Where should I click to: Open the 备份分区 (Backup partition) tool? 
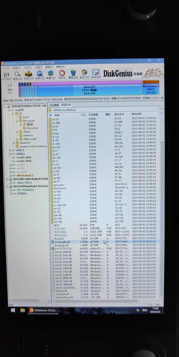[84, 72]
